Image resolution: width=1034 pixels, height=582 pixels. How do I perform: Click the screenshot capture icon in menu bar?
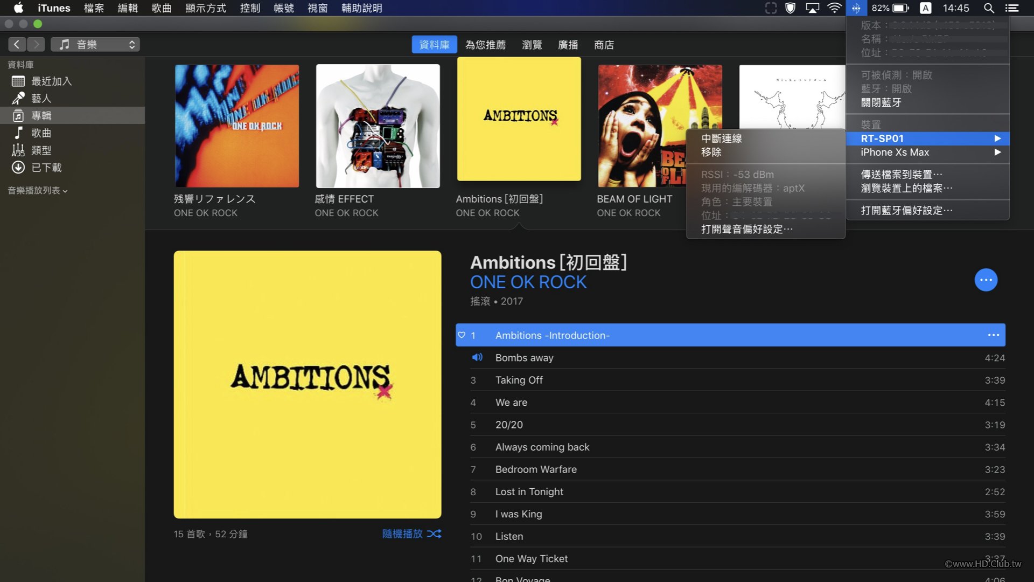771,8
